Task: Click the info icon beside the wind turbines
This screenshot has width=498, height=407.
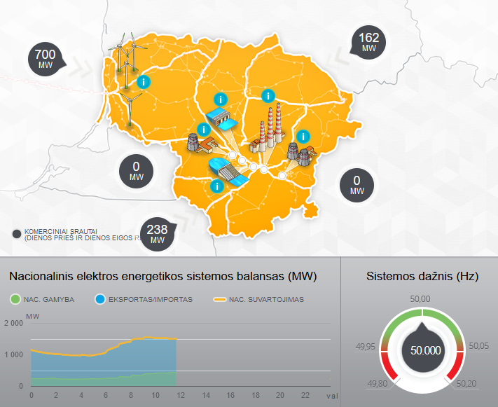Action: (143, 81)
